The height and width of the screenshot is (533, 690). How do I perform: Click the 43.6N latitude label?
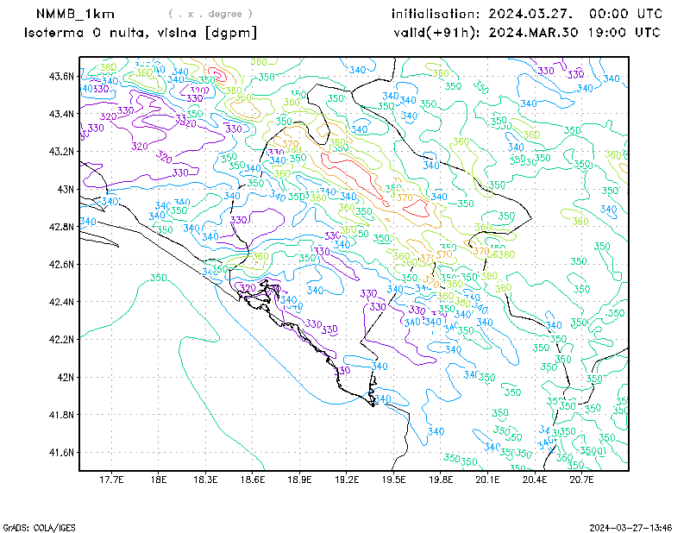[61, 76]
